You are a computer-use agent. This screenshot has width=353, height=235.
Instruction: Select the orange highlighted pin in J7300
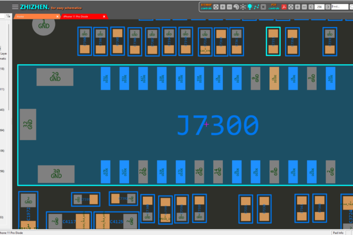pos(274,78)
